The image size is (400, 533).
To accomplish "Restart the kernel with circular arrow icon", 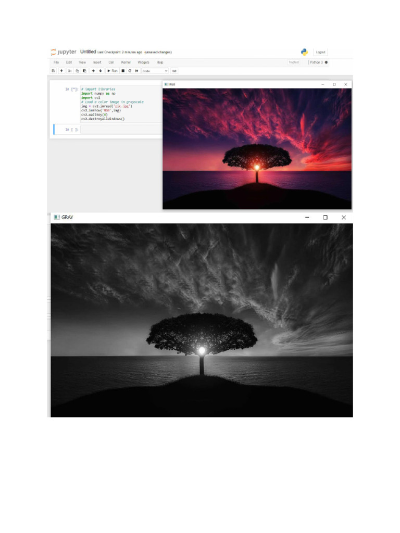I will coord(130,71).
